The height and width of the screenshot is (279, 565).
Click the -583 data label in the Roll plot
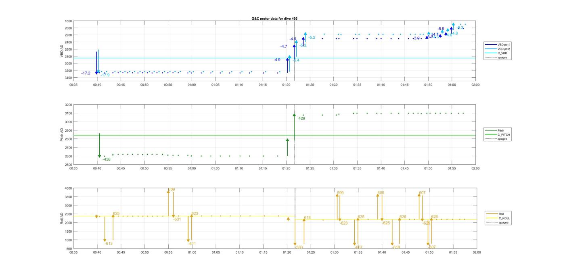(299, 247)
